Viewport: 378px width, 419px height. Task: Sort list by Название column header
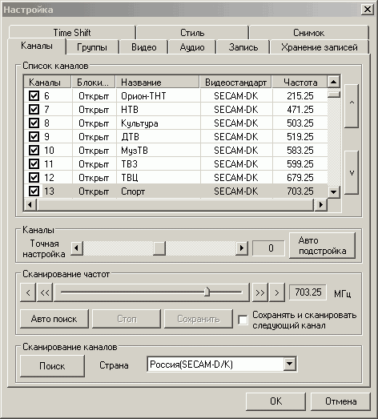tap(158, 82)
